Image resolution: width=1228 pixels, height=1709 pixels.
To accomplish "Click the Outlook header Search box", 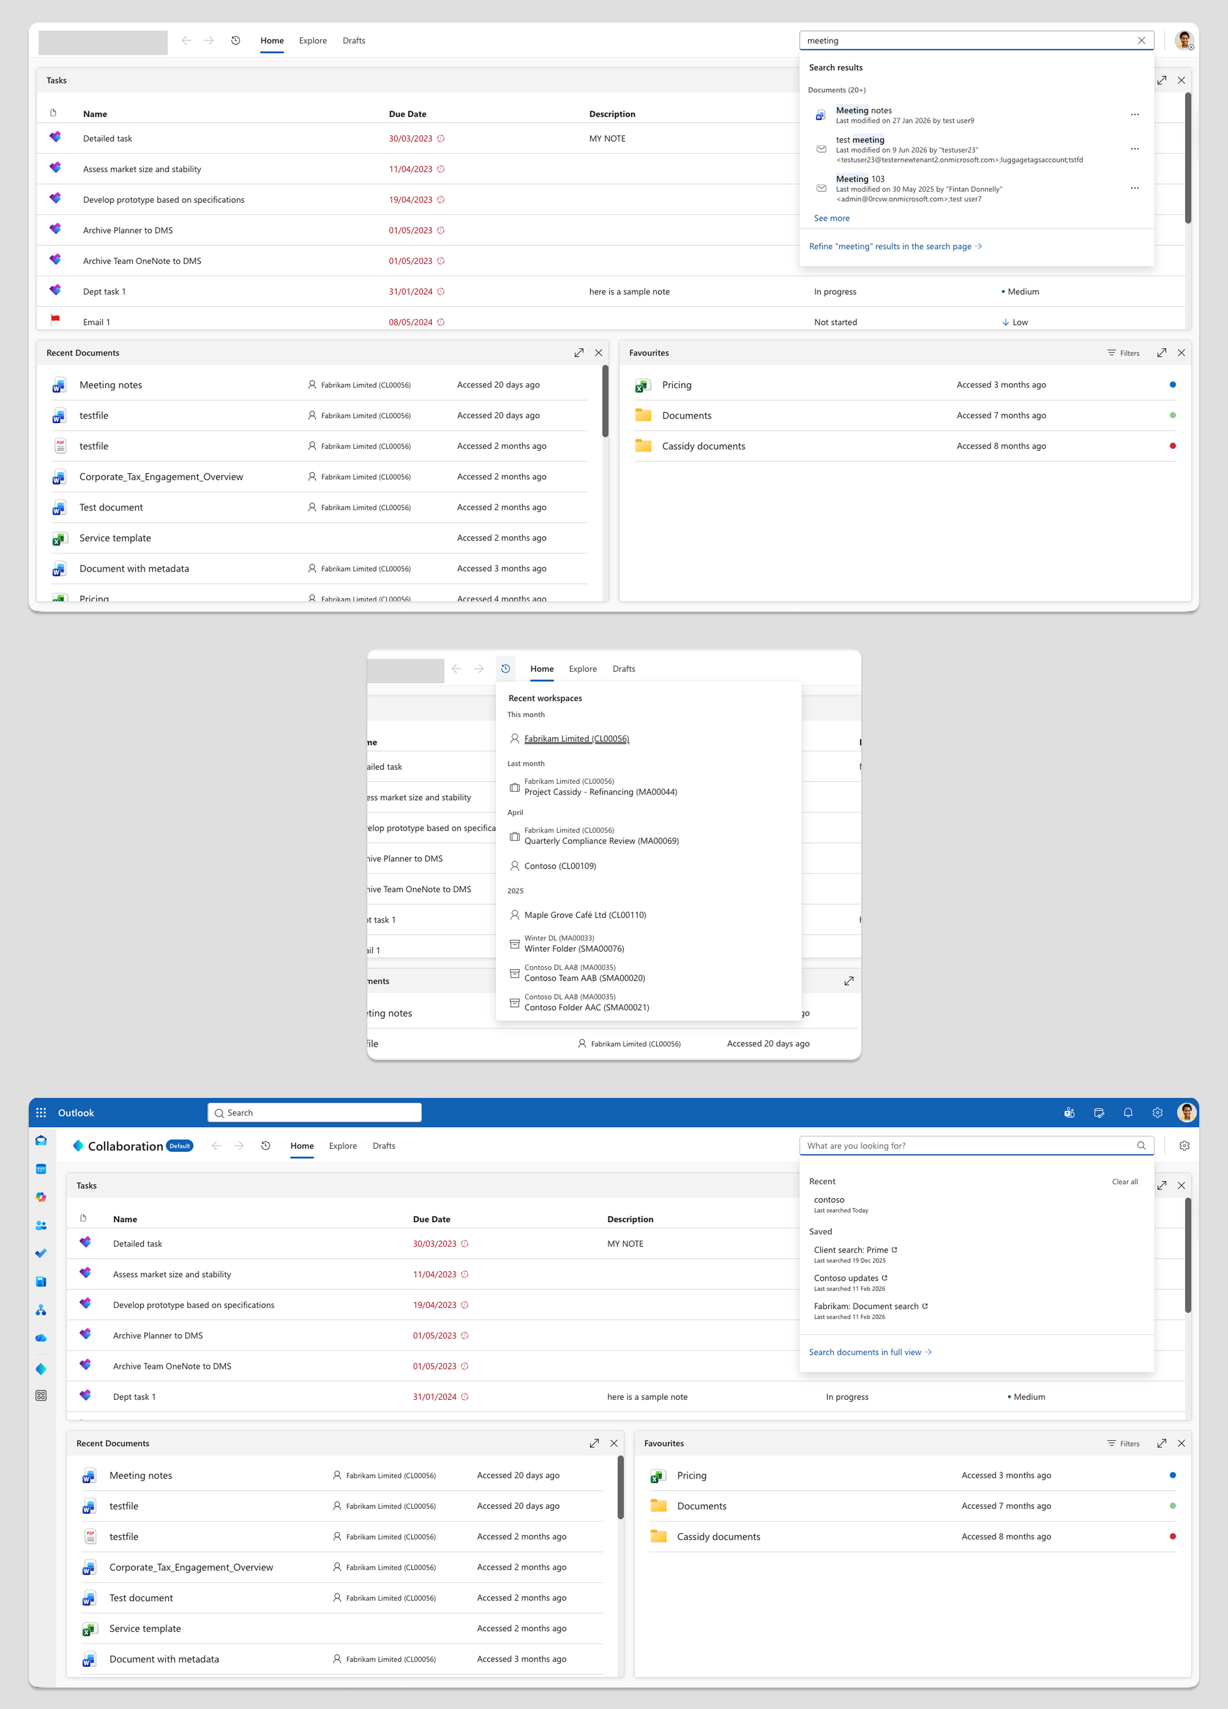I will click(x=314, y=1112).
